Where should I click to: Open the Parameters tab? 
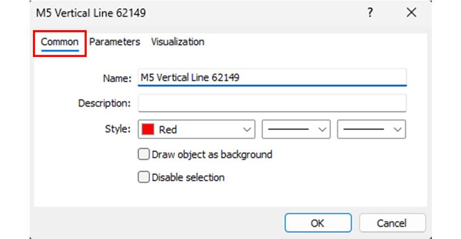tap(115, 42)
